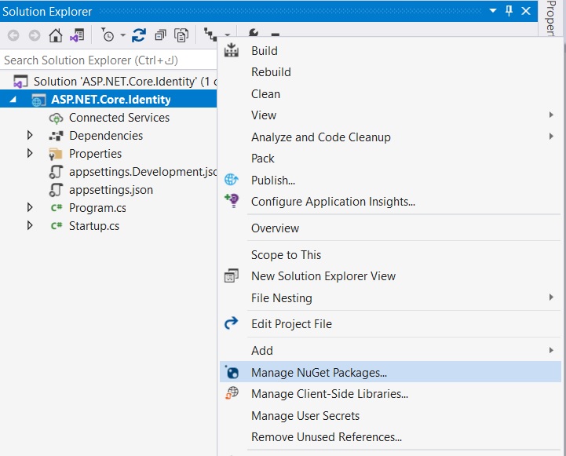Select Edit Project File entry
Viewport: 566px width, 456px height.
[x=390, y=324]
